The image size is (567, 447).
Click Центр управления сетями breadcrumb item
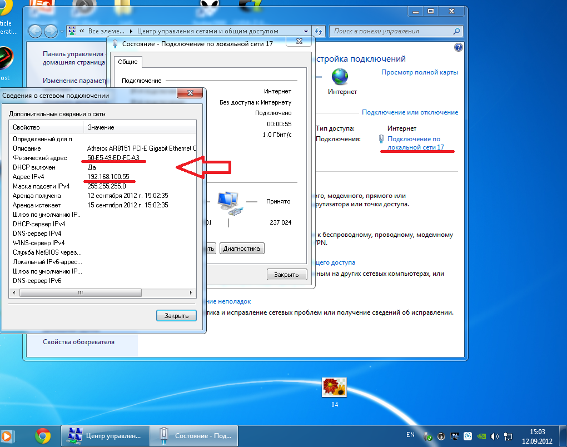click(207, 32)
